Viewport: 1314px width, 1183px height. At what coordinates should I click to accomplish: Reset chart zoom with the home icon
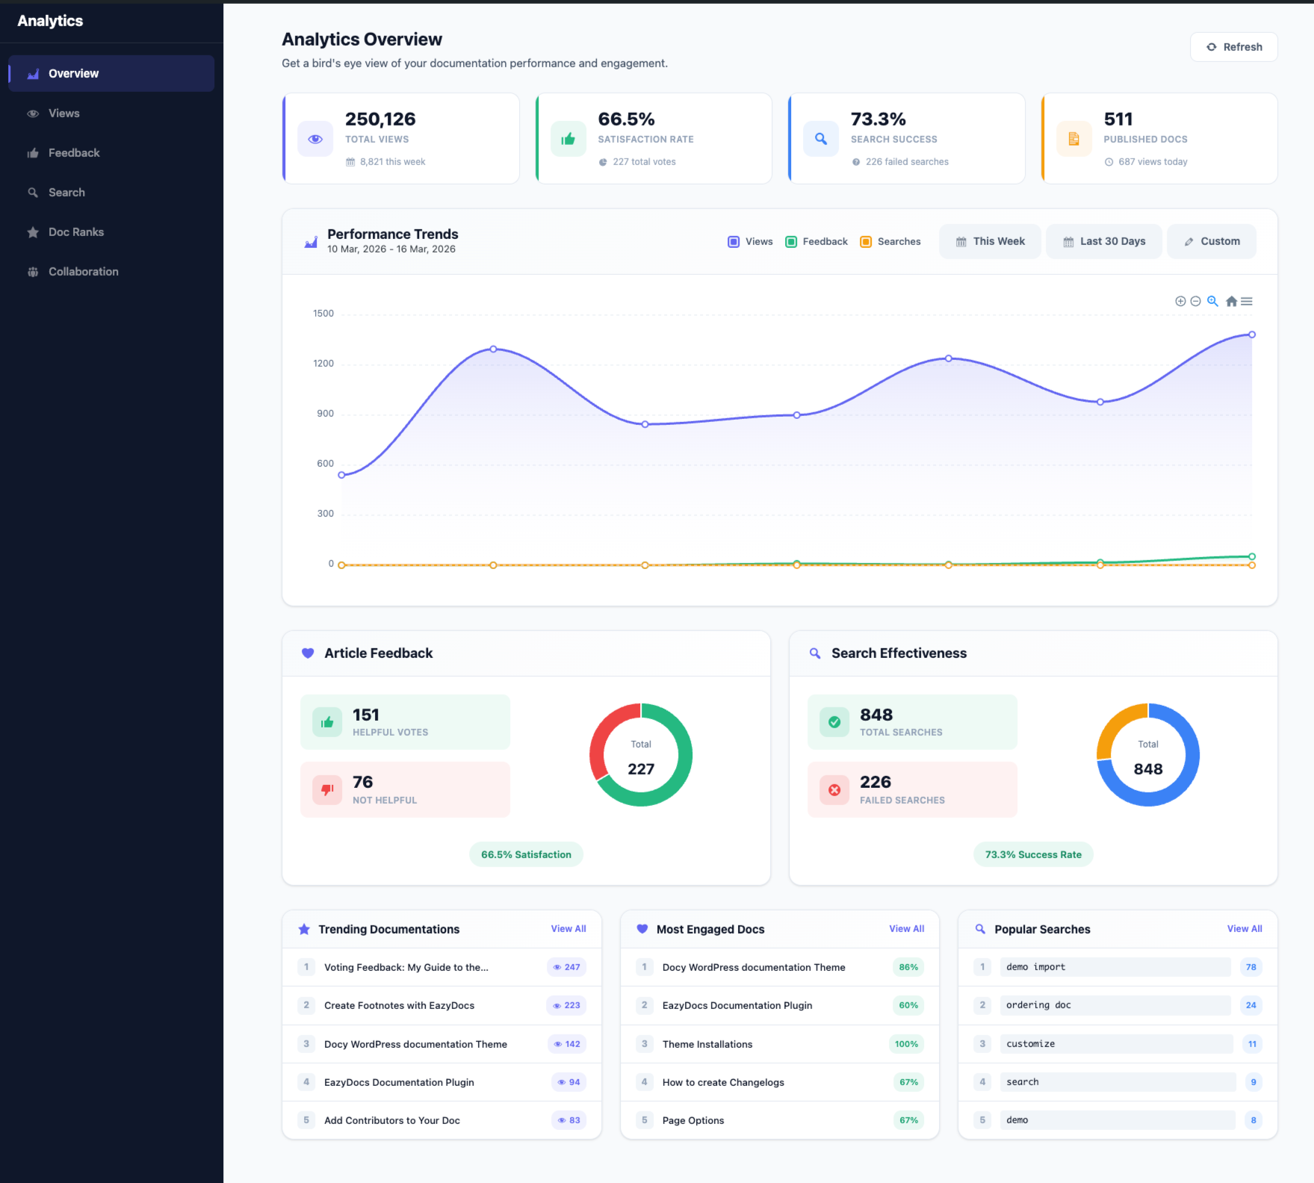[x=1231, y=301]
